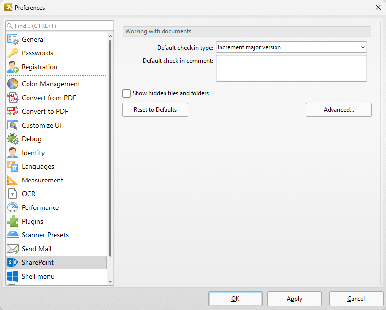Open the Default check in type dropdown
The width and height of the screenshot is (386, 310).
click(x=291, y=47)
